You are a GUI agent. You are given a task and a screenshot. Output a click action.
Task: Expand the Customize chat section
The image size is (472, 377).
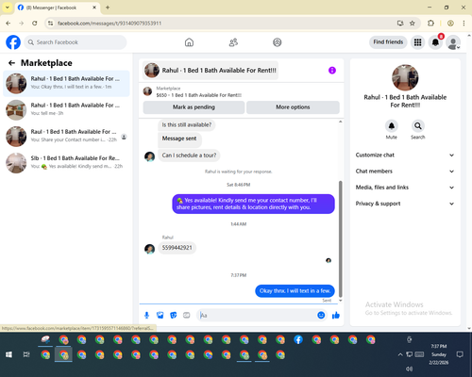tap(405, 155)
